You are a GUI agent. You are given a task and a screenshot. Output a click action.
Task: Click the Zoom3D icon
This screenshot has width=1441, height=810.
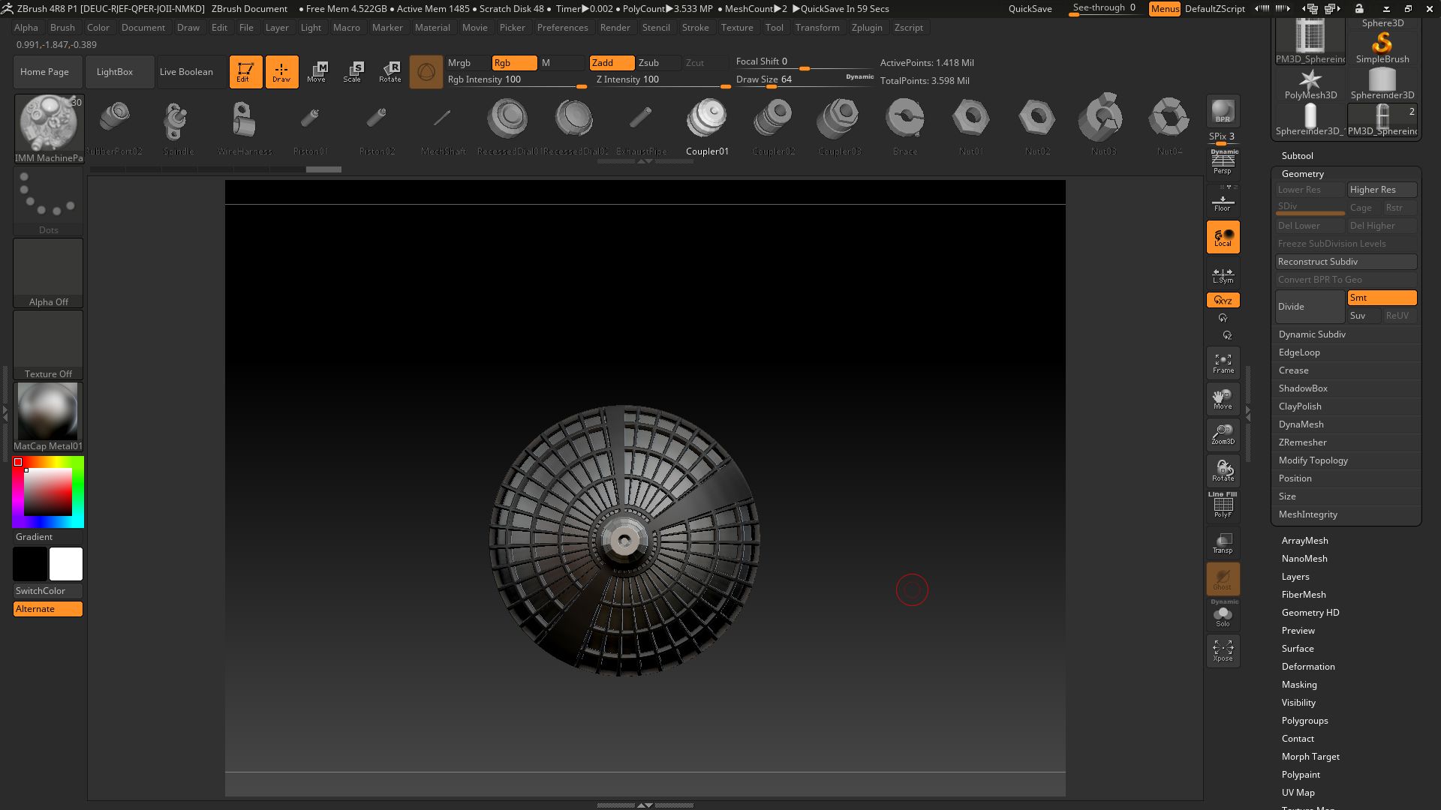[x=1223, y=435]
